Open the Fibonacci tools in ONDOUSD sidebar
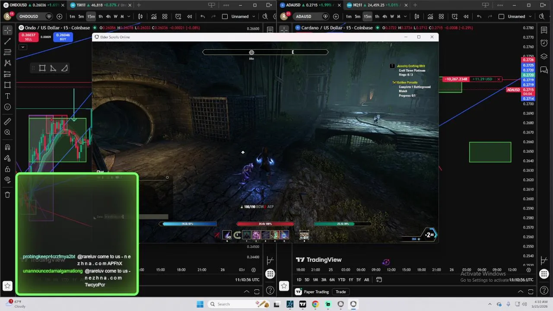 [x=7, y=52]
